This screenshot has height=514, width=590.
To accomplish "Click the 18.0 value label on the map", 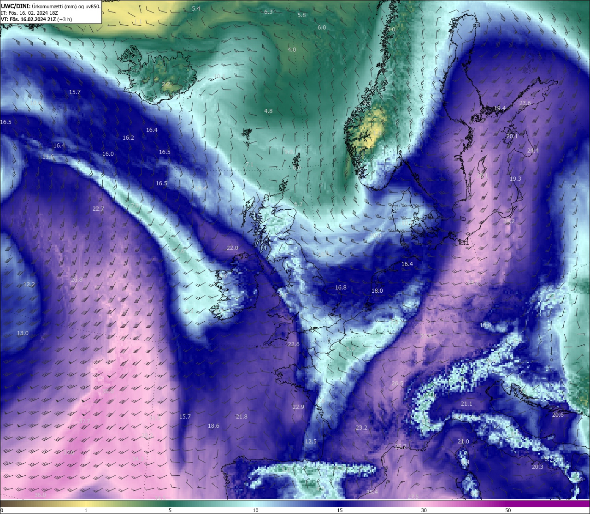I will tap(377, 291).
